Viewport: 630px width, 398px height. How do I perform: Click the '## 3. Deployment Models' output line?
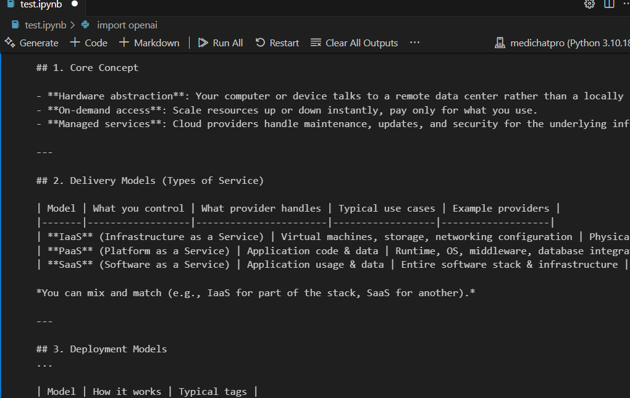pos(101,349)
